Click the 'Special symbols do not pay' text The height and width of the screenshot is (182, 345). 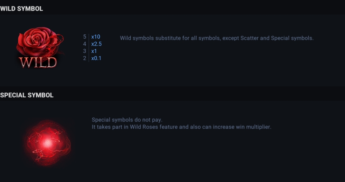point(127,120)
